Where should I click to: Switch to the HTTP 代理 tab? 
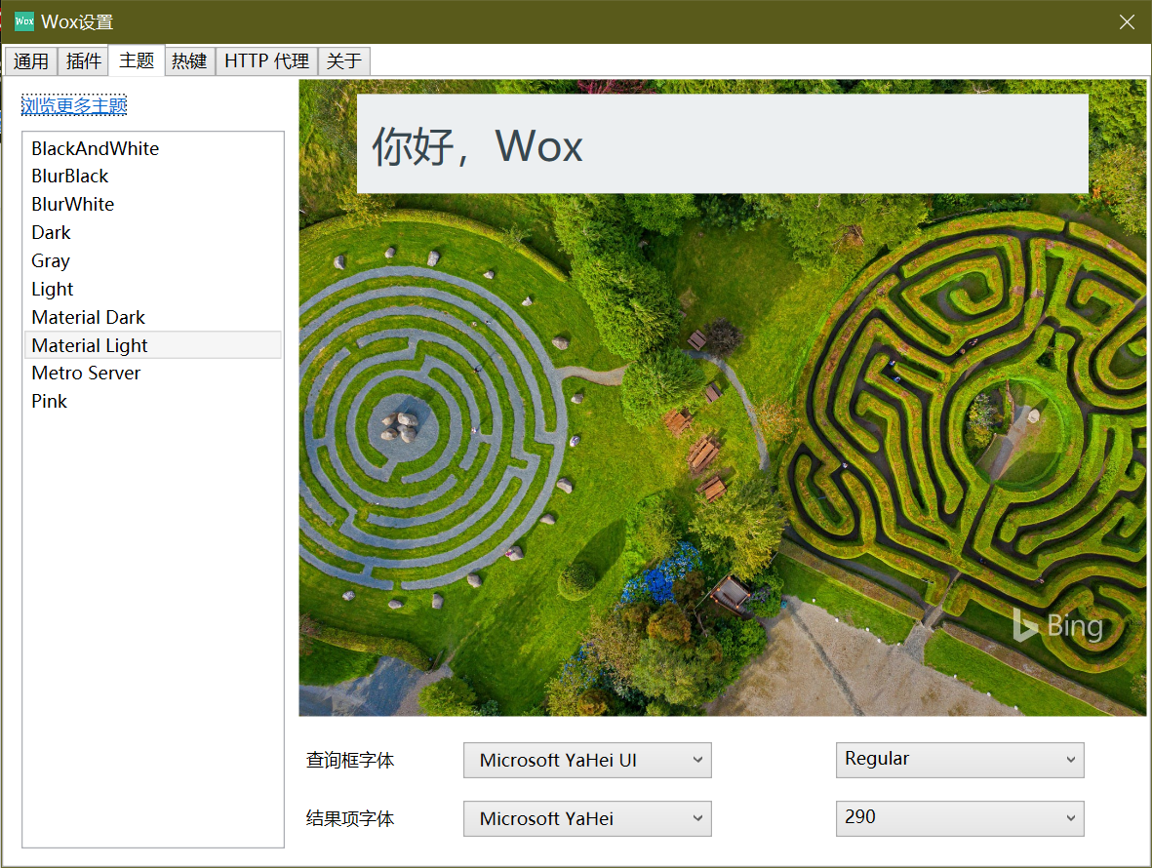point(266,60)
